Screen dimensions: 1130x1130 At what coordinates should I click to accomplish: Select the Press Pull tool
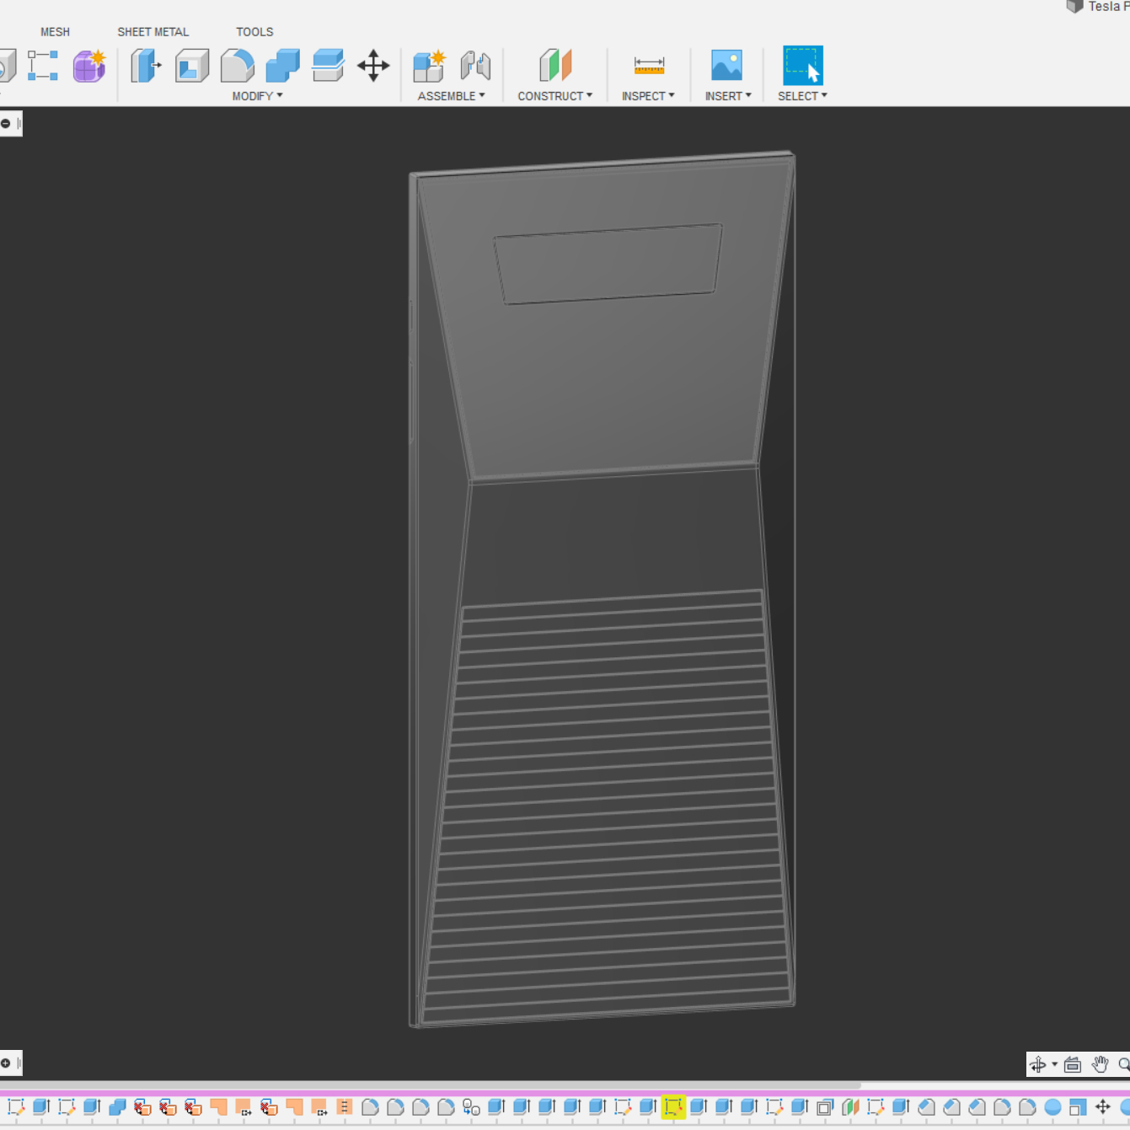[146, 66]
